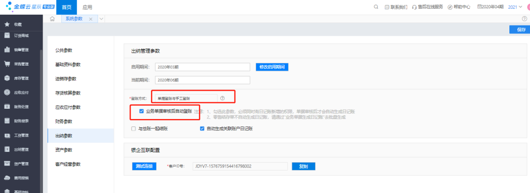
Task: Click the 复制 copy button
Action: coord(304,167)
